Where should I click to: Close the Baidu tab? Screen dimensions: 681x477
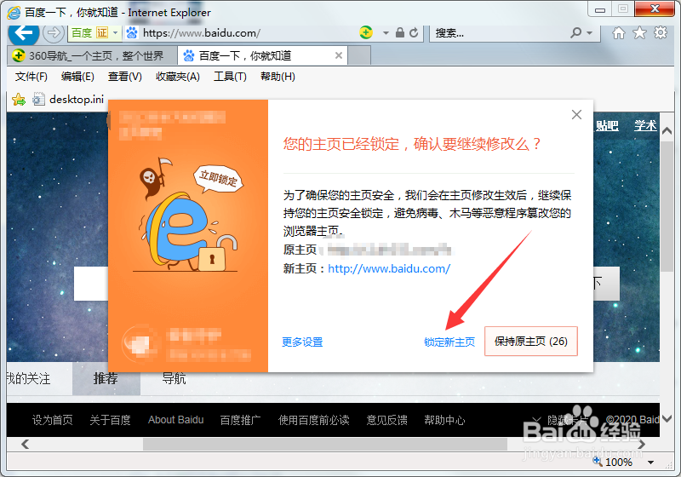coord(339,55)
